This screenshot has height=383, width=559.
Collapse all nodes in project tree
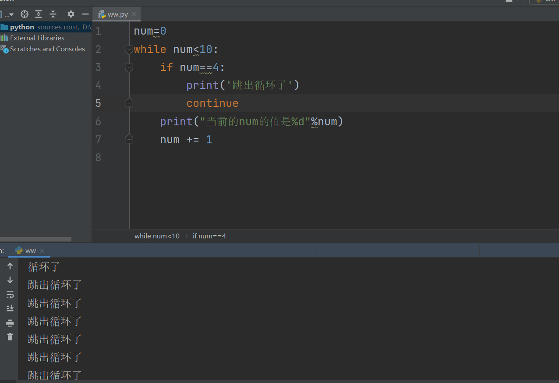pos(53,14)
